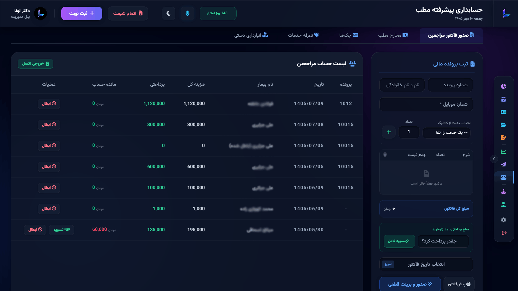The height and width of the screenshot is (291, 518).
Task: Switch to the مخارج مطب tab
Action: pos(393,35)
